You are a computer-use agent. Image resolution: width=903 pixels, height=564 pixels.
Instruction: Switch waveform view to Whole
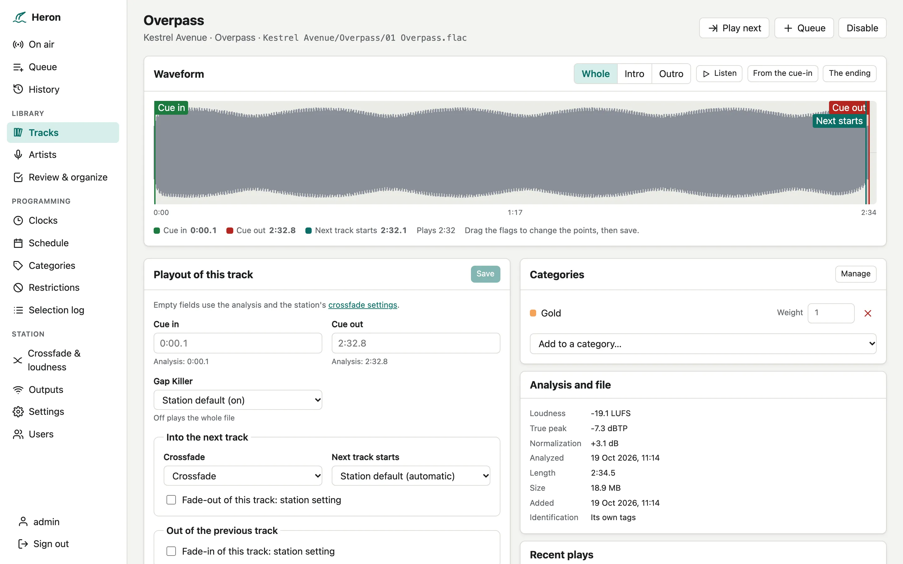click(595, 74)
